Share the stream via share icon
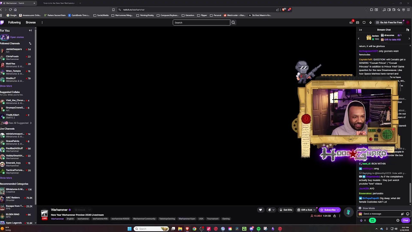This screenshot has width=412, height=232. tap(334, 216)
